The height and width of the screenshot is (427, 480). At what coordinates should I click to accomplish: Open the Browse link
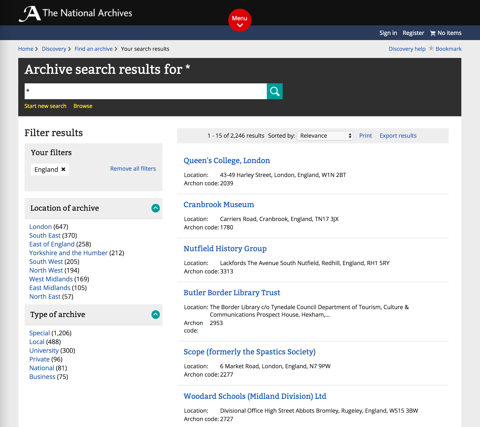pos(82,106)
